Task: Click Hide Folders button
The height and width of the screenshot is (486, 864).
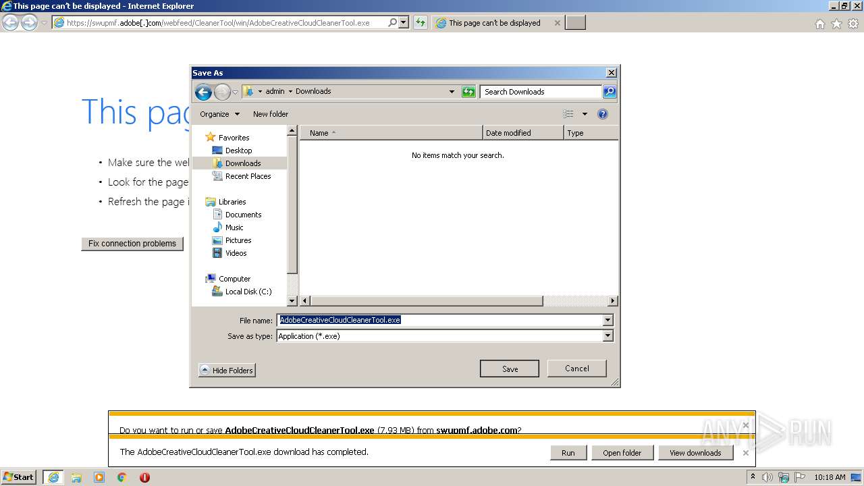Action: click(x=227, y=371)
